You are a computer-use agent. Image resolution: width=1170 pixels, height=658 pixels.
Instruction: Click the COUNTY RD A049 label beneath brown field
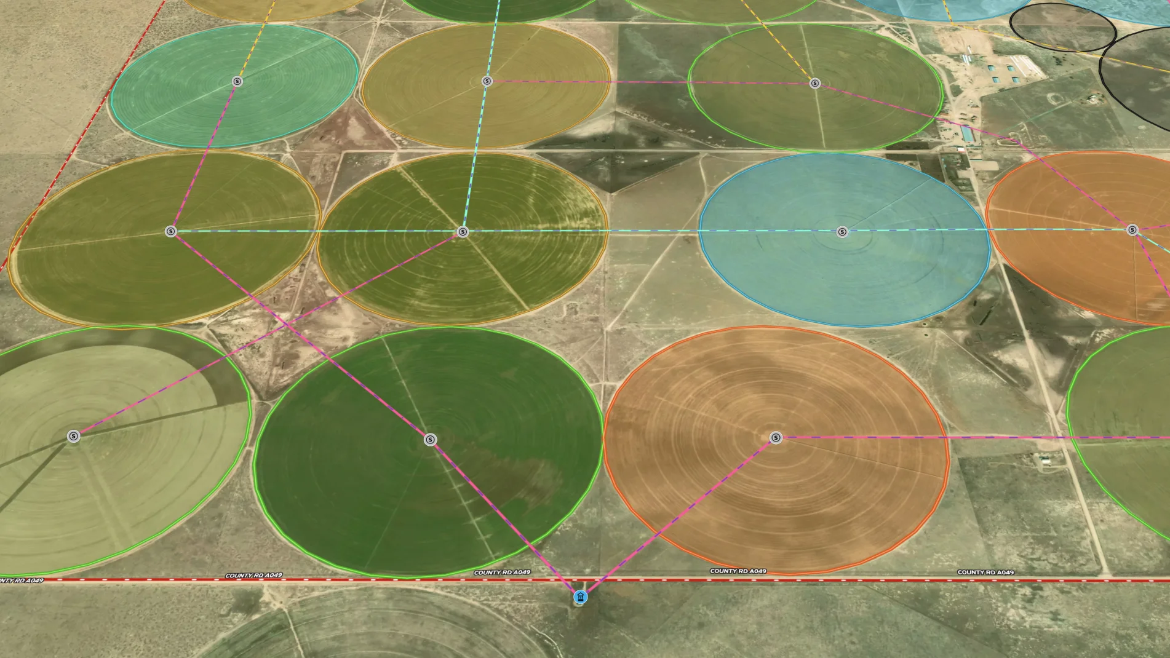(738, 571)
